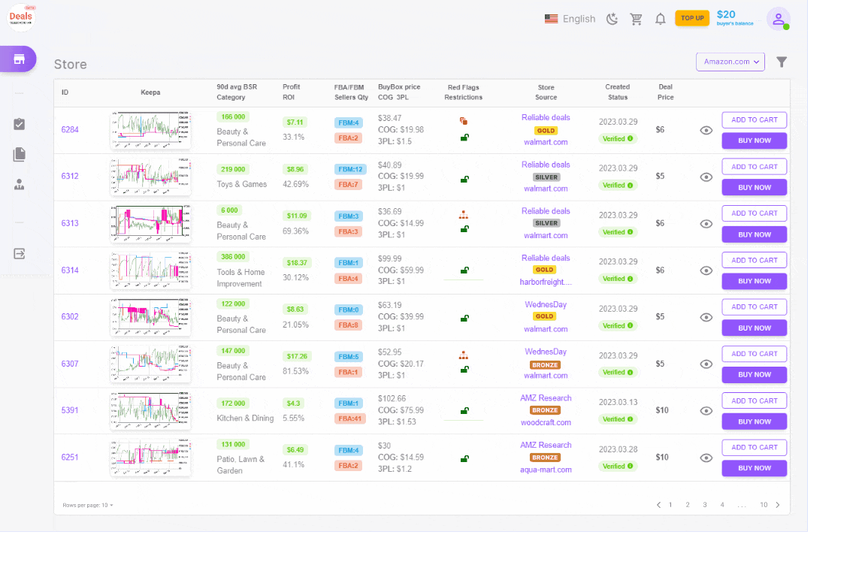
Task: Toggle eye view for deal 6312
Action: click(x=706, y=177)
